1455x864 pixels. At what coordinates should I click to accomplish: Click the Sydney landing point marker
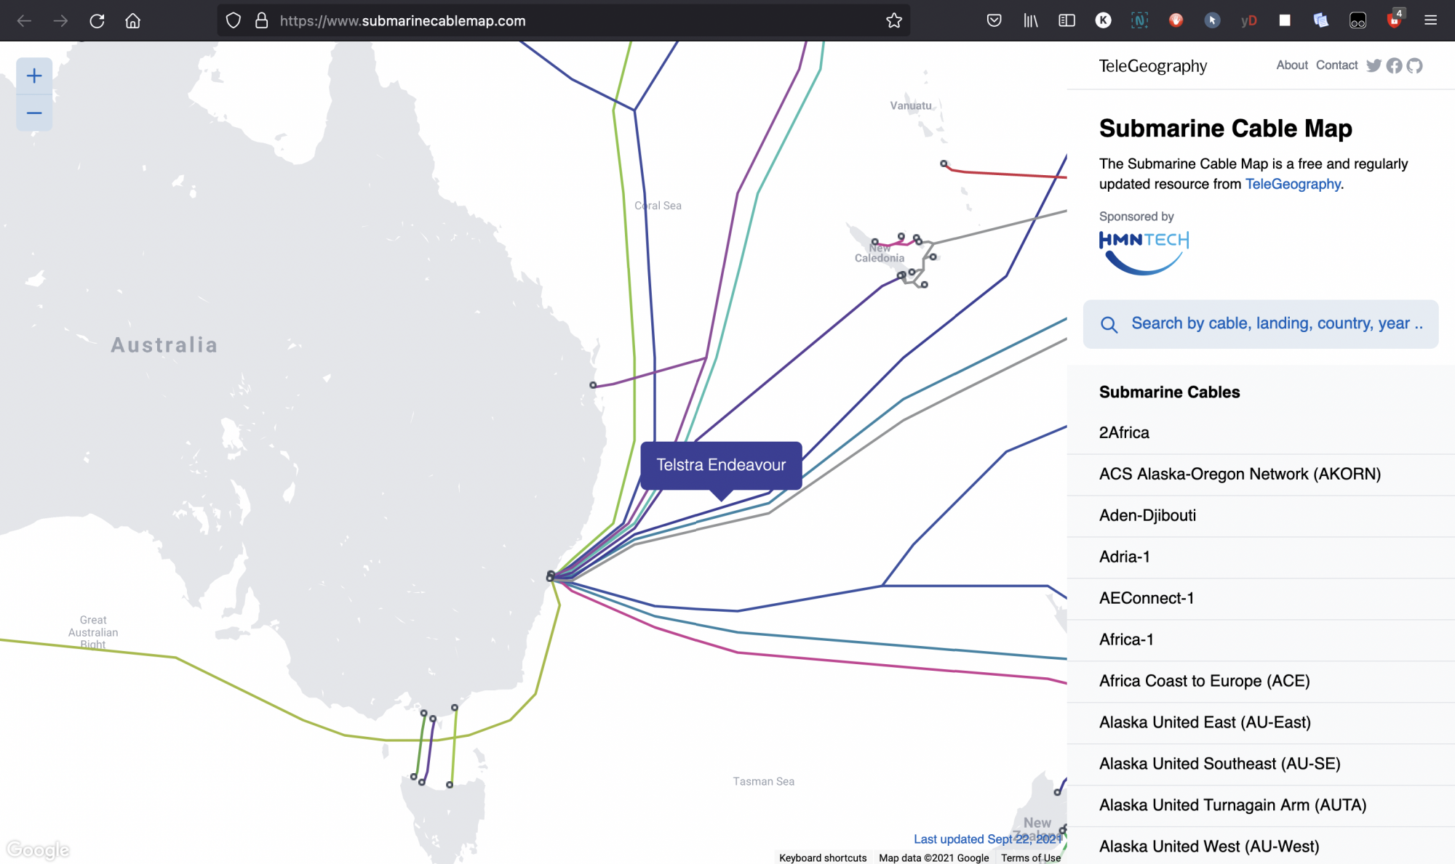pyautogui.click(x=550, y=577)
